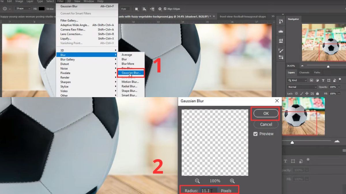Switch to the Channels tab
Image resolution: width=346 pixels, height=194 pixels.
coord(304,72)
